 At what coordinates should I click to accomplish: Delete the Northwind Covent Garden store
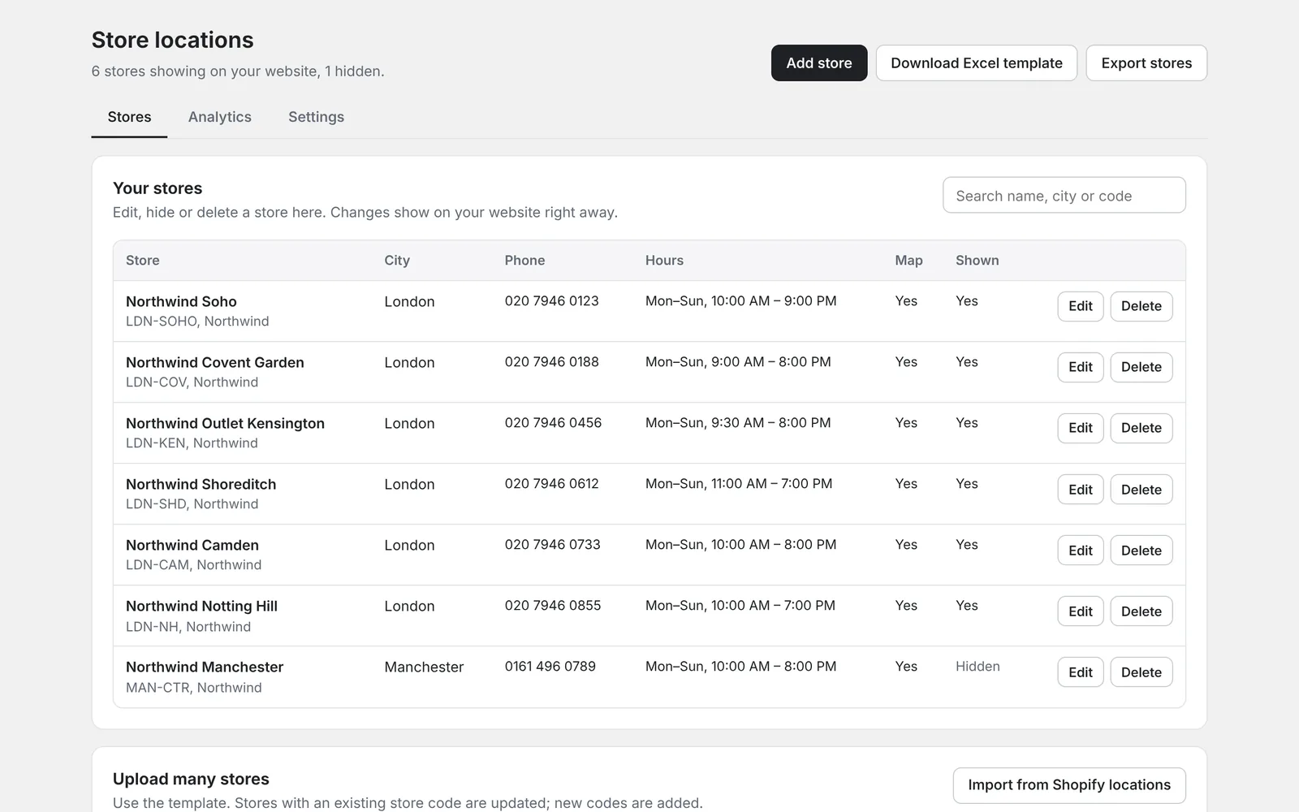pos(1141,367)
